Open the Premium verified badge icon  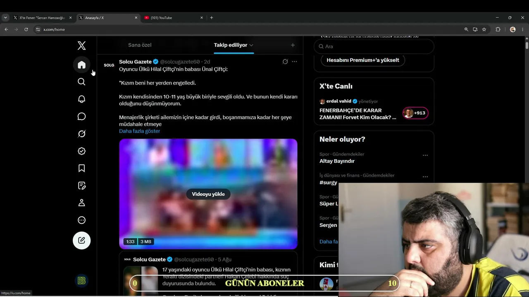click(82, 151)
